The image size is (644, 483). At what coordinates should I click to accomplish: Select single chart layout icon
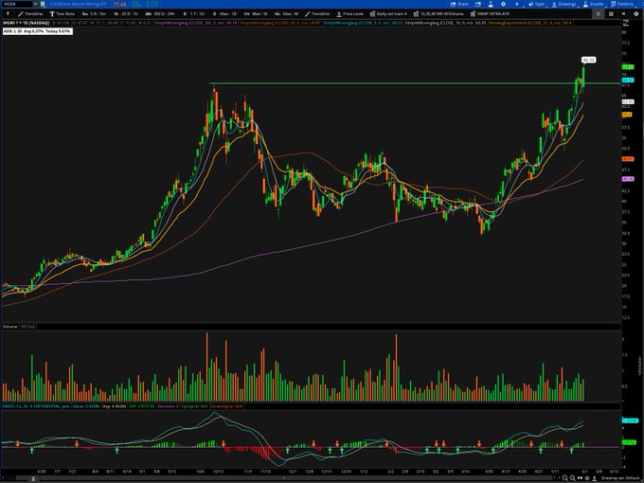[598, 13]
